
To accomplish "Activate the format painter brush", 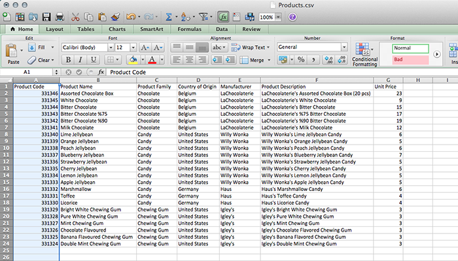I will point(116,17).
